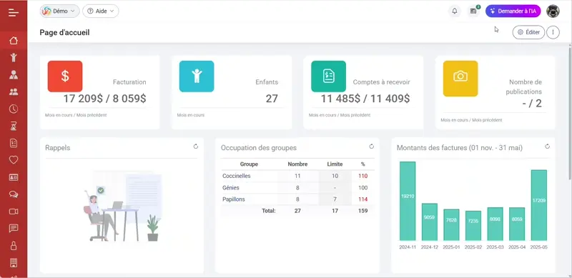Screen dimensions: 572x278
Task: Click the Facturation amount 17 209$ / 8 059$
Action: coord(104,99)
